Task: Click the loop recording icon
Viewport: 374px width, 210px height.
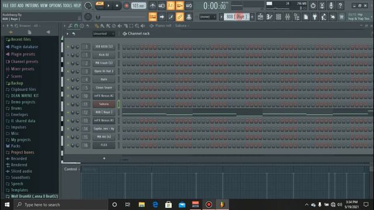Action: click(189, 5)
